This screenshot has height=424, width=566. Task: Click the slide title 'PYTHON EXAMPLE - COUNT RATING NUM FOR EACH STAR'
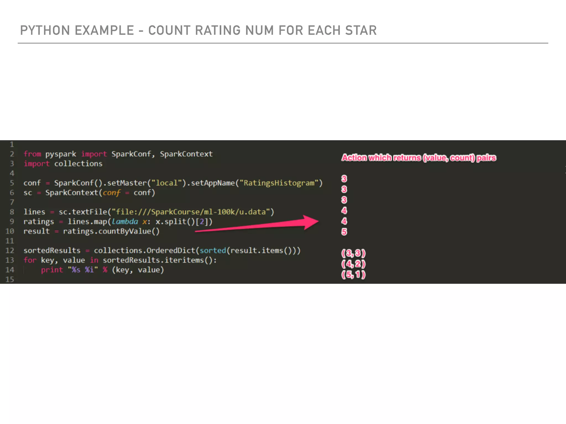(x=198, y=30)
